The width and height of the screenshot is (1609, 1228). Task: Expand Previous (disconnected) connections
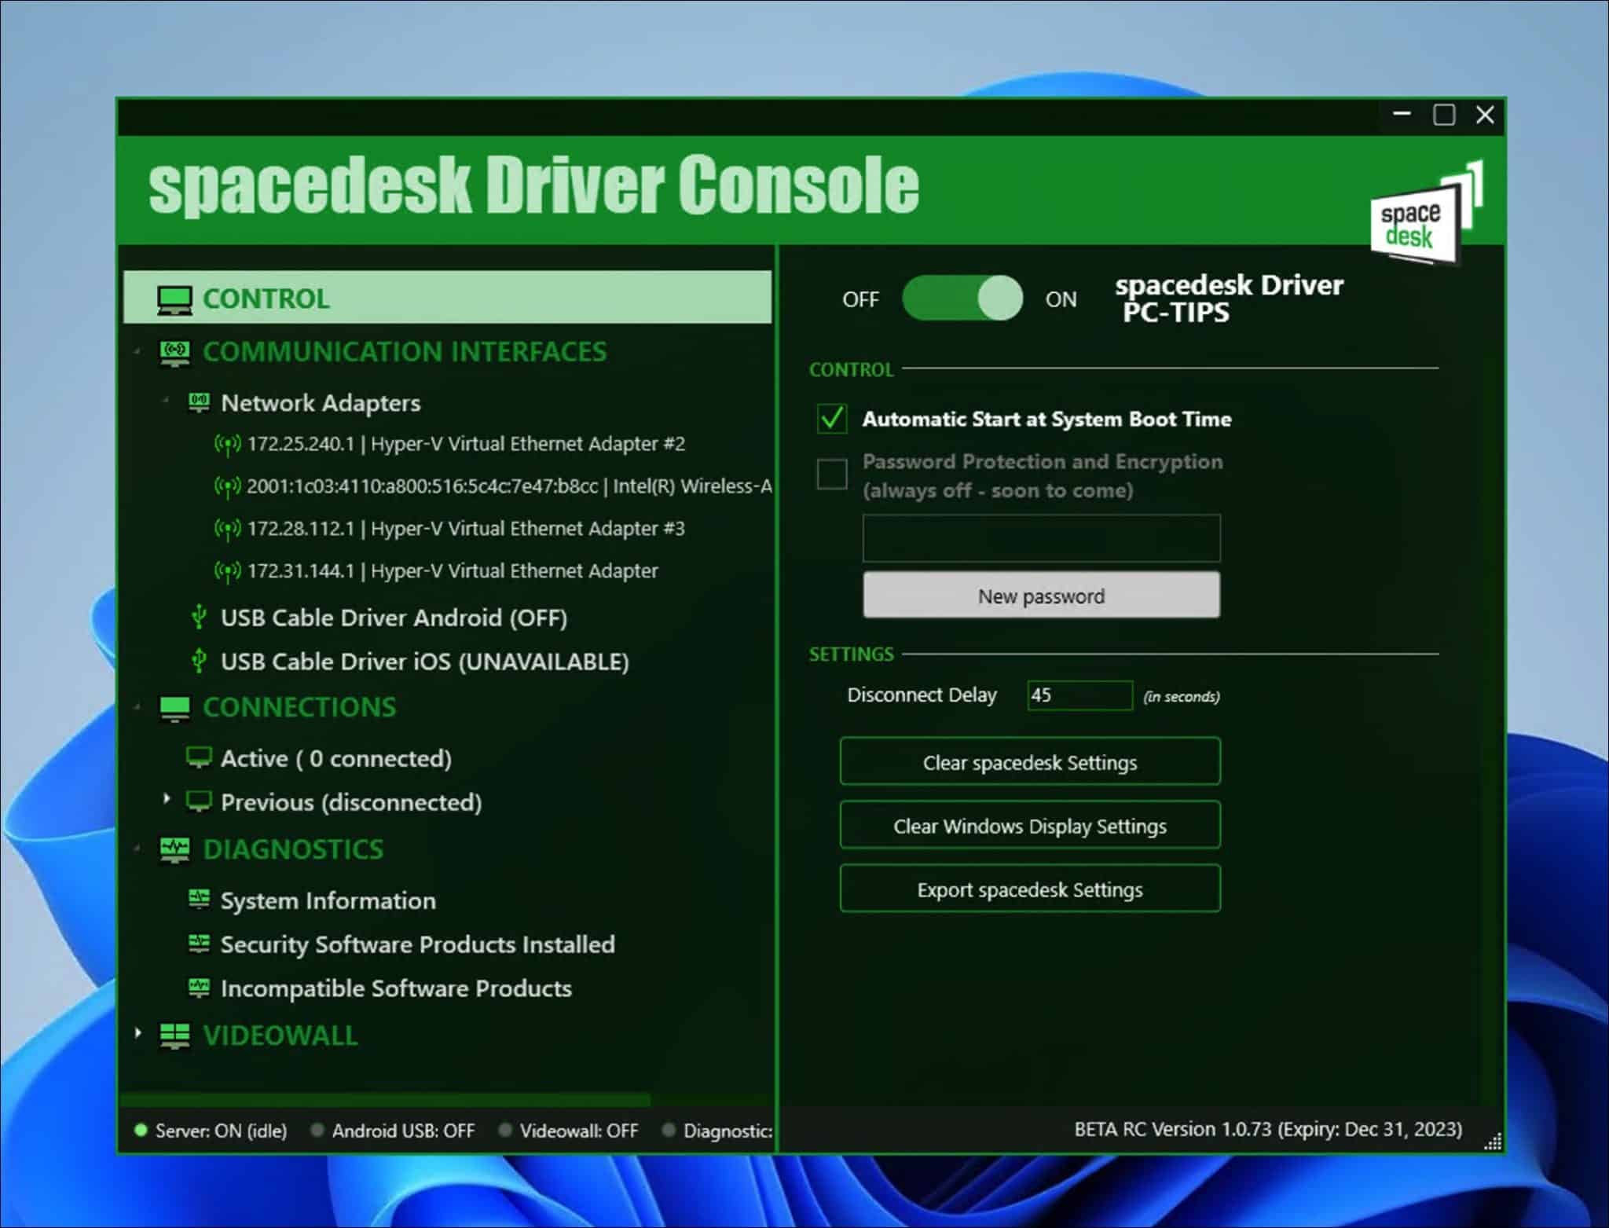click(166, 799)
